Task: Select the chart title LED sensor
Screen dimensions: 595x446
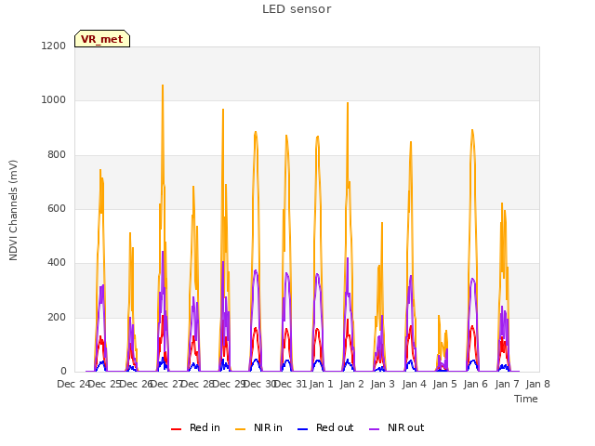Action: point(297,9)
